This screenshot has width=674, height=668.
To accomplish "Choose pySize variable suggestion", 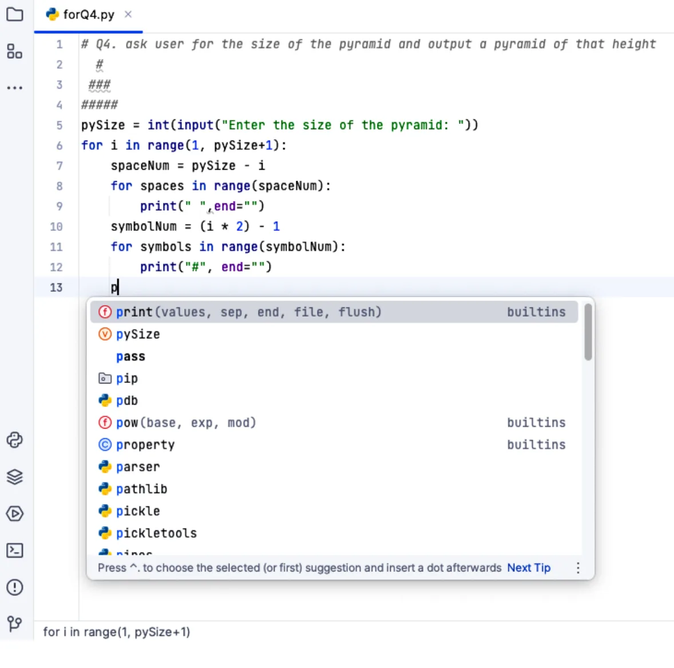I will [x=334, y=334].
